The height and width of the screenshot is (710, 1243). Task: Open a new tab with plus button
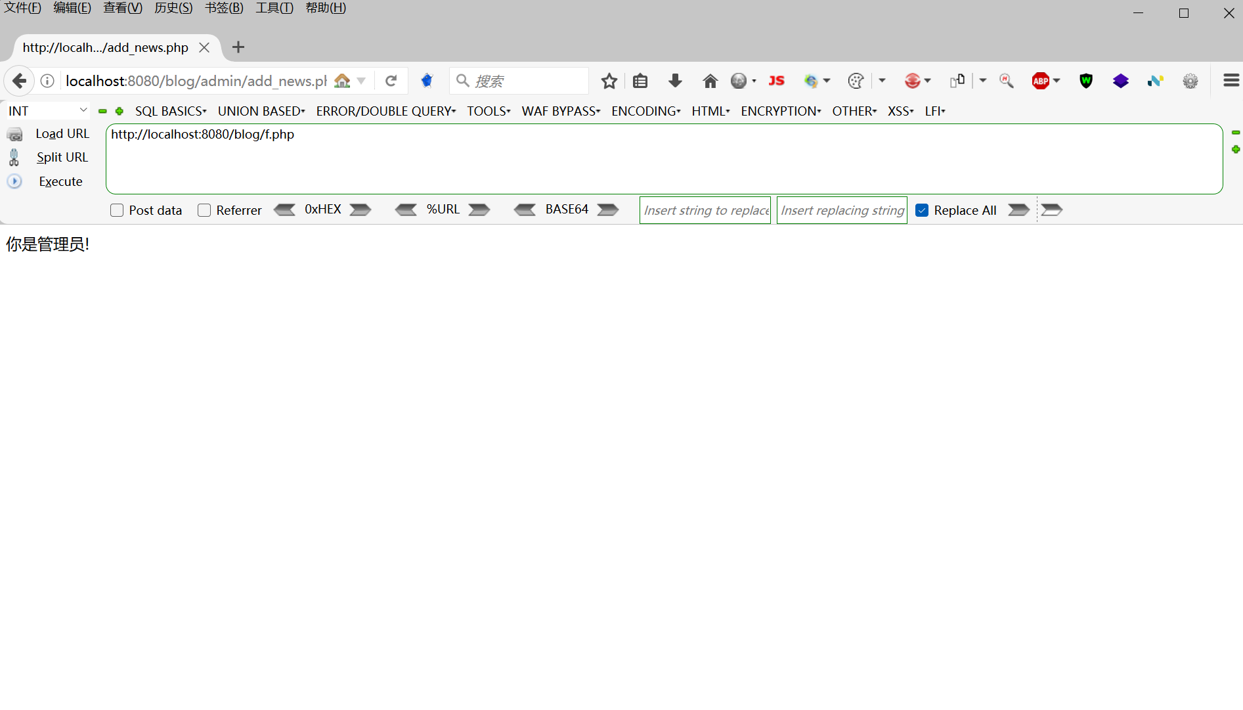click(x=238, y=47)
